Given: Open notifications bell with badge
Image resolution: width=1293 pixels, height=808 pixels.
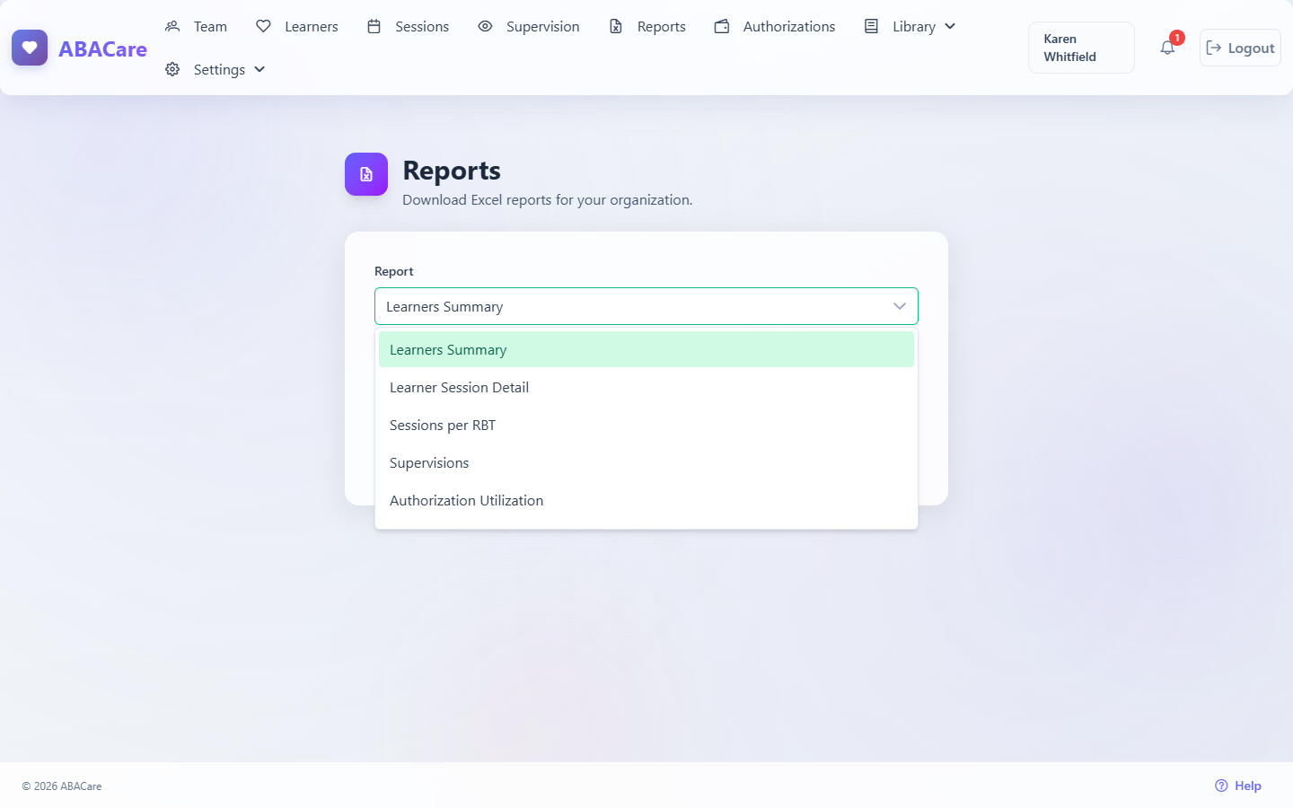Looking at the screenshot, I should [1167, 48].
